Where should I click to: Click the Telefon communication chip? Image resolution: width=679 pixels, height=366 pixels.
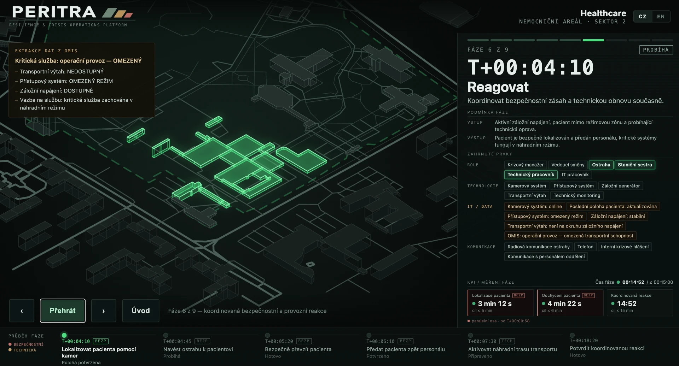pyautogui.click(x=585, y=247)
